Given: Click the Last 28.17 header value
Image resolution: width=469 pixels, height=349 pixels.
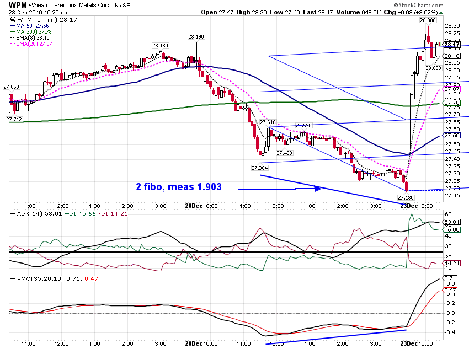Looking at the screenshot, I should pos(318,12).
